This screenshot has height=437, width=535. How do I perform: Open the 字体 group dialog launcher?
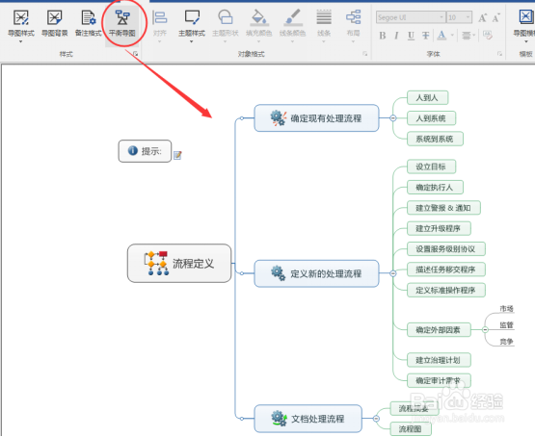[x=500, y=54]
